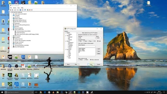This screenshot has width=167, height=94.
Task: Select Printer Port (LPT1) device
Action: tap(21, 33)
